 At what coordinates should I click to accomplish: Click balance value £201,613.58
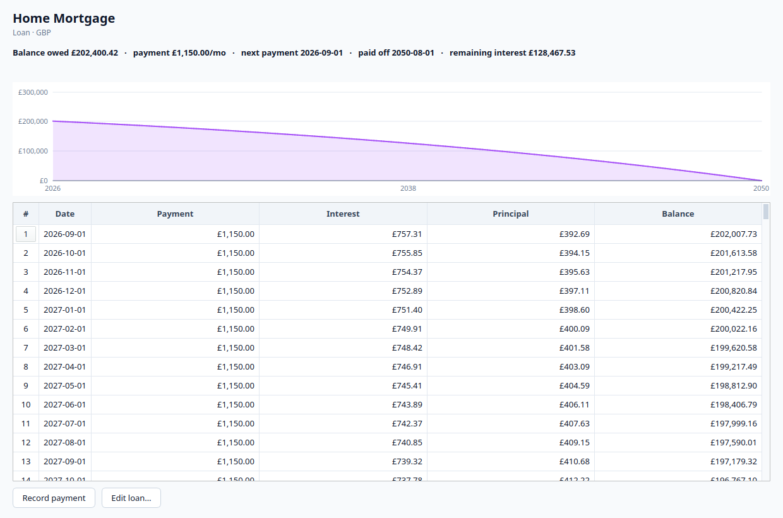point(734,253)
